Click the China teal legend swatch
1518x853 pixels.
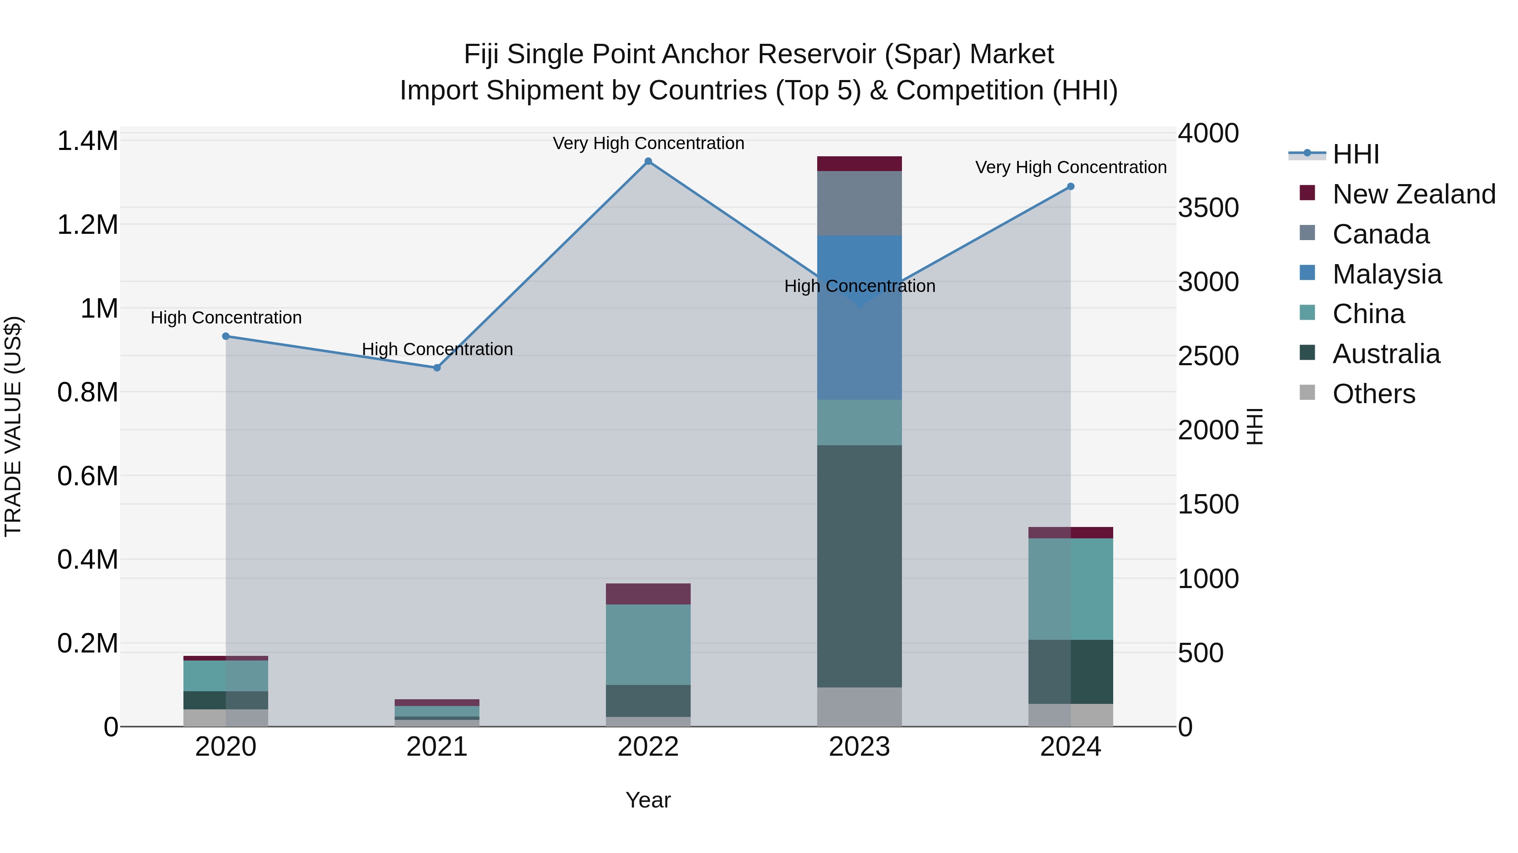1307,313
